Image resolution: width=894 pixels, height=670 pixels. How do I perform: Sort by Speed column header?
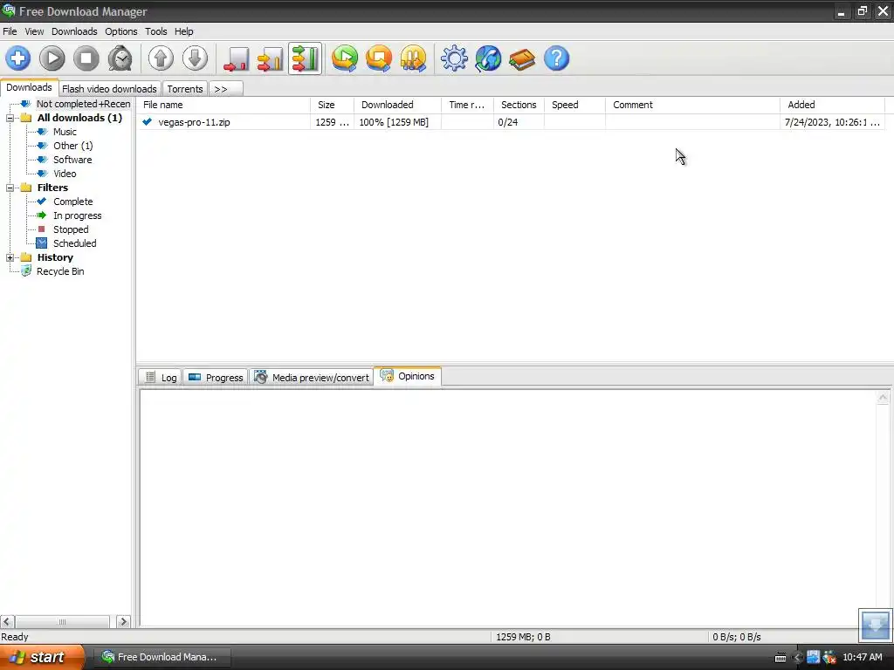[x=574, y=105]
